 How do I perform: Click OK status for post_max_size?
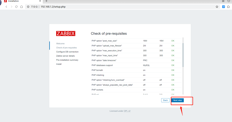173,41
